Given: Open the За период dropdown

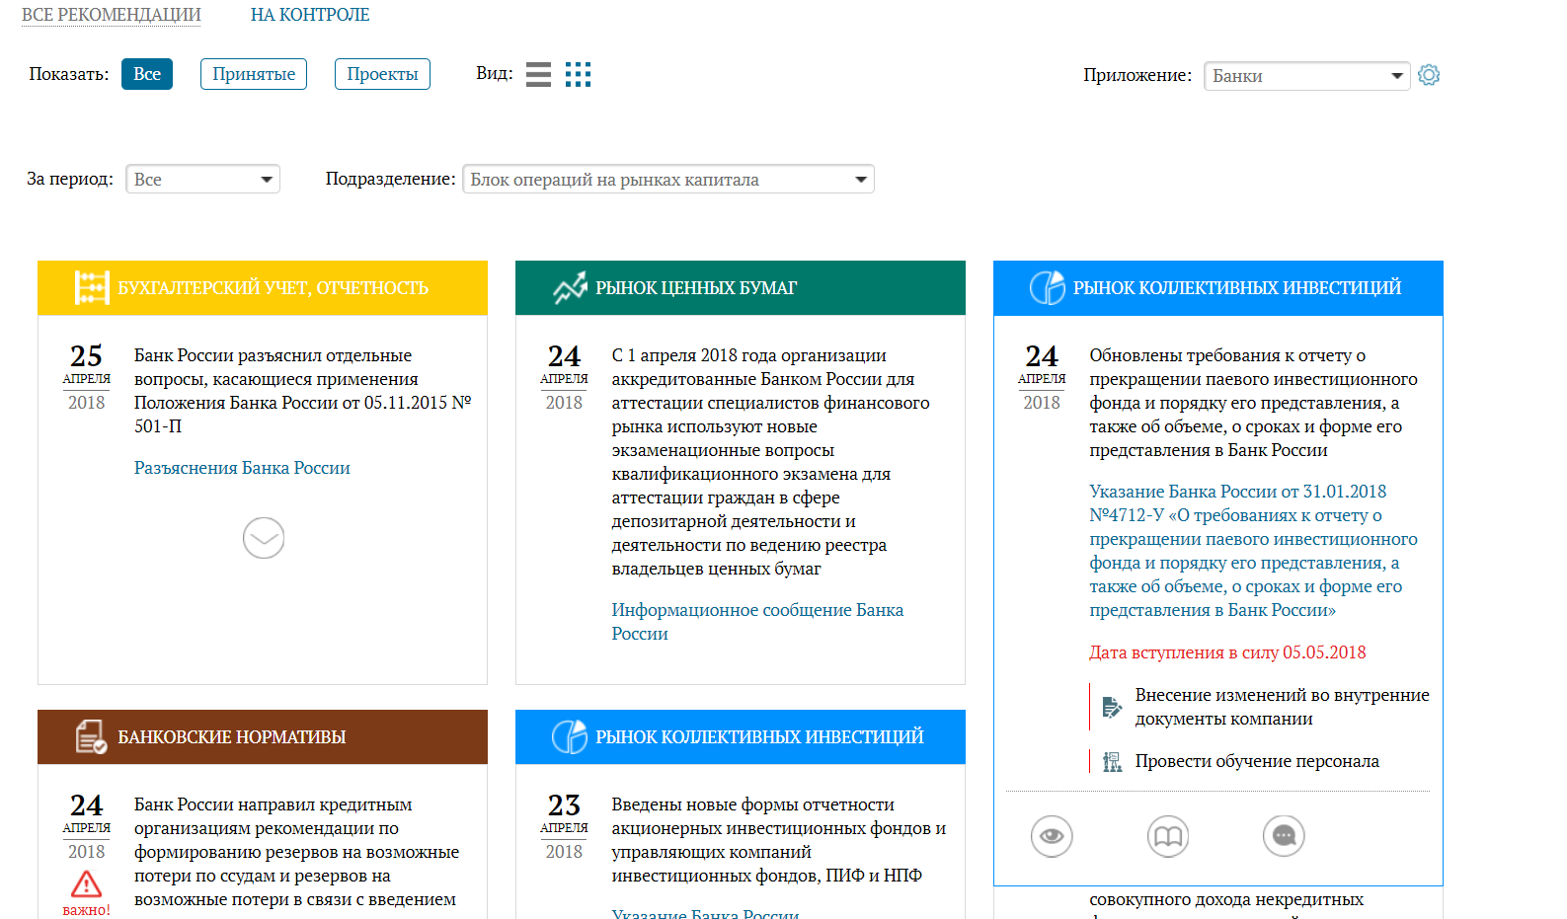Looking at the screenshot, I should click(x=202, y=180).
